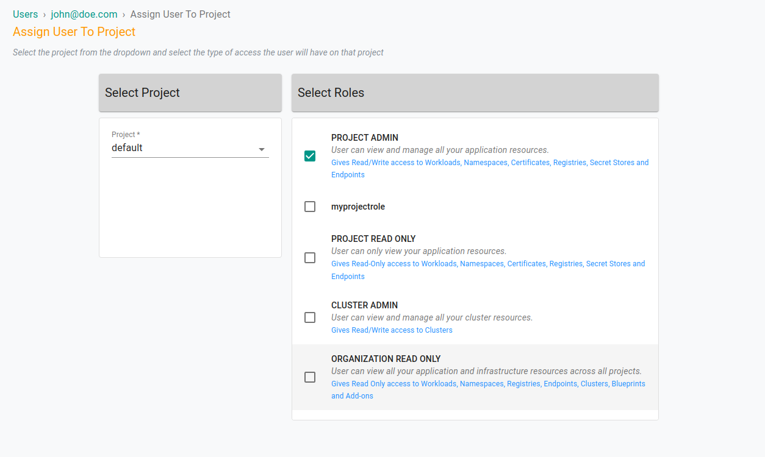Click the Select Project panel header

tap(190, 93)
